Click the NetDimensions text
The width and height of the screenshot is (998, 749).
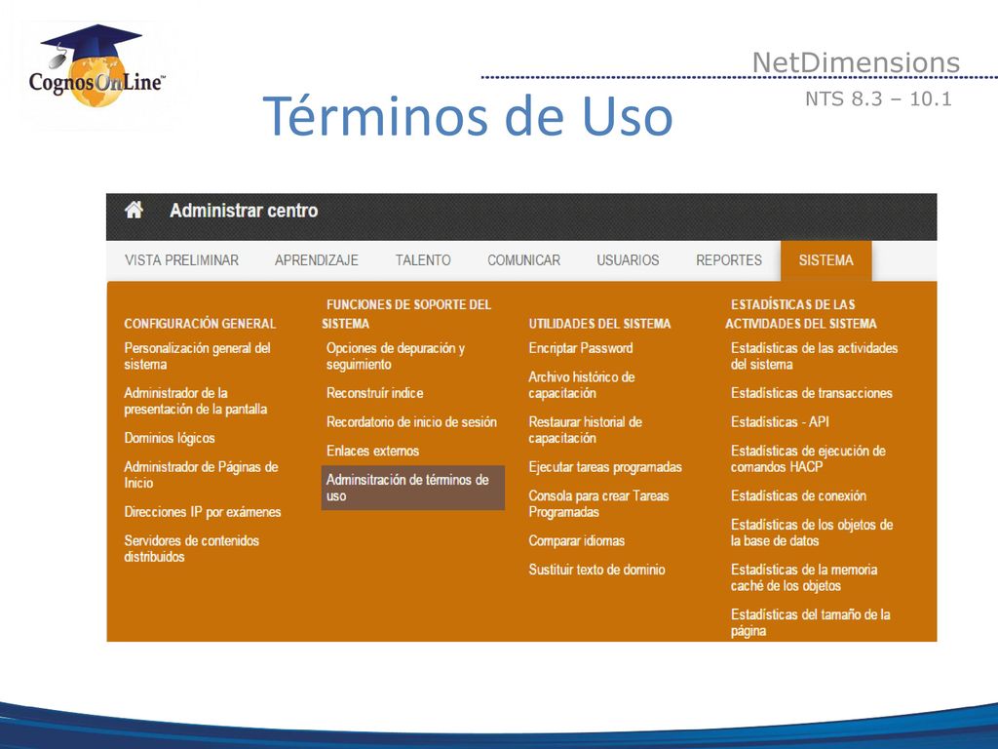coord(856,62)
